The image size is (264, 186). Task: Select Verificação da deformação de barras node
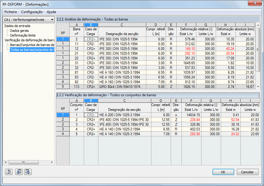[29, 40]
